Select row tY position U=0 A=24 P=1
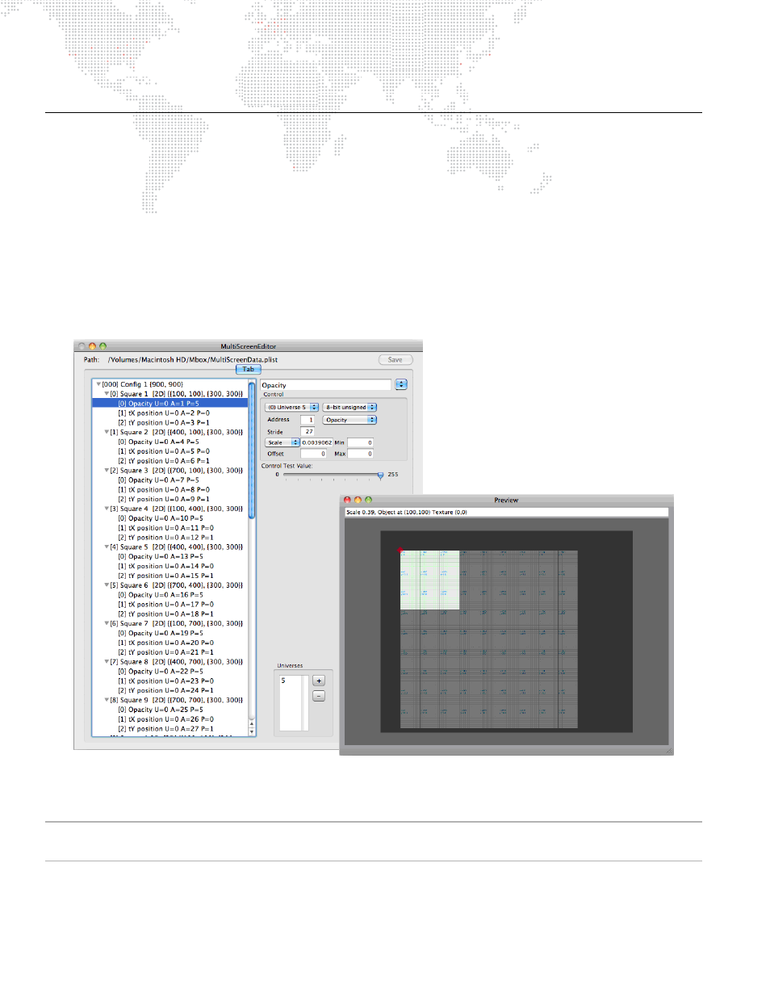This screenshot has height=997, width=770. click(170, 690)
